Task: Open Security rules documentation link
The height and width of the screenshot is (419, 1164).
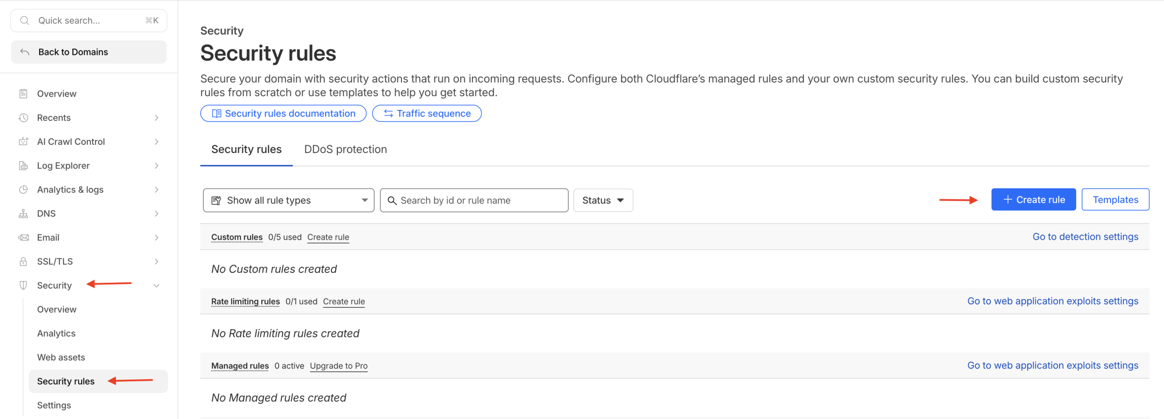Action: 283,113
